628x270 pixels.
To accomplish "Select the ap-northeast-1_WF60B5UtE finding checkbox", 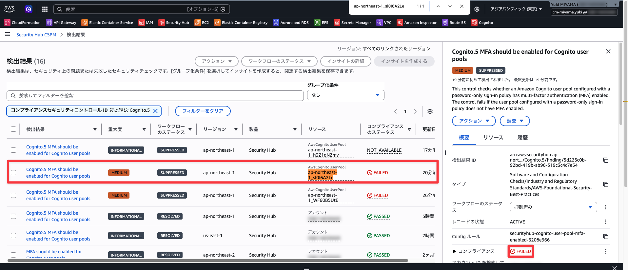I will click(13, 195).
